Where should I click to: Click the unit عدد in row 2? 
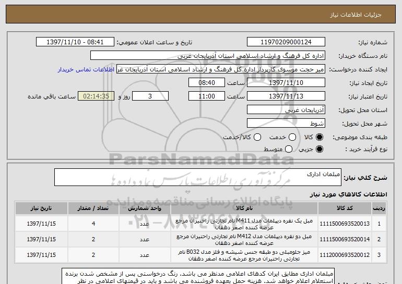(x=145, y=239)
